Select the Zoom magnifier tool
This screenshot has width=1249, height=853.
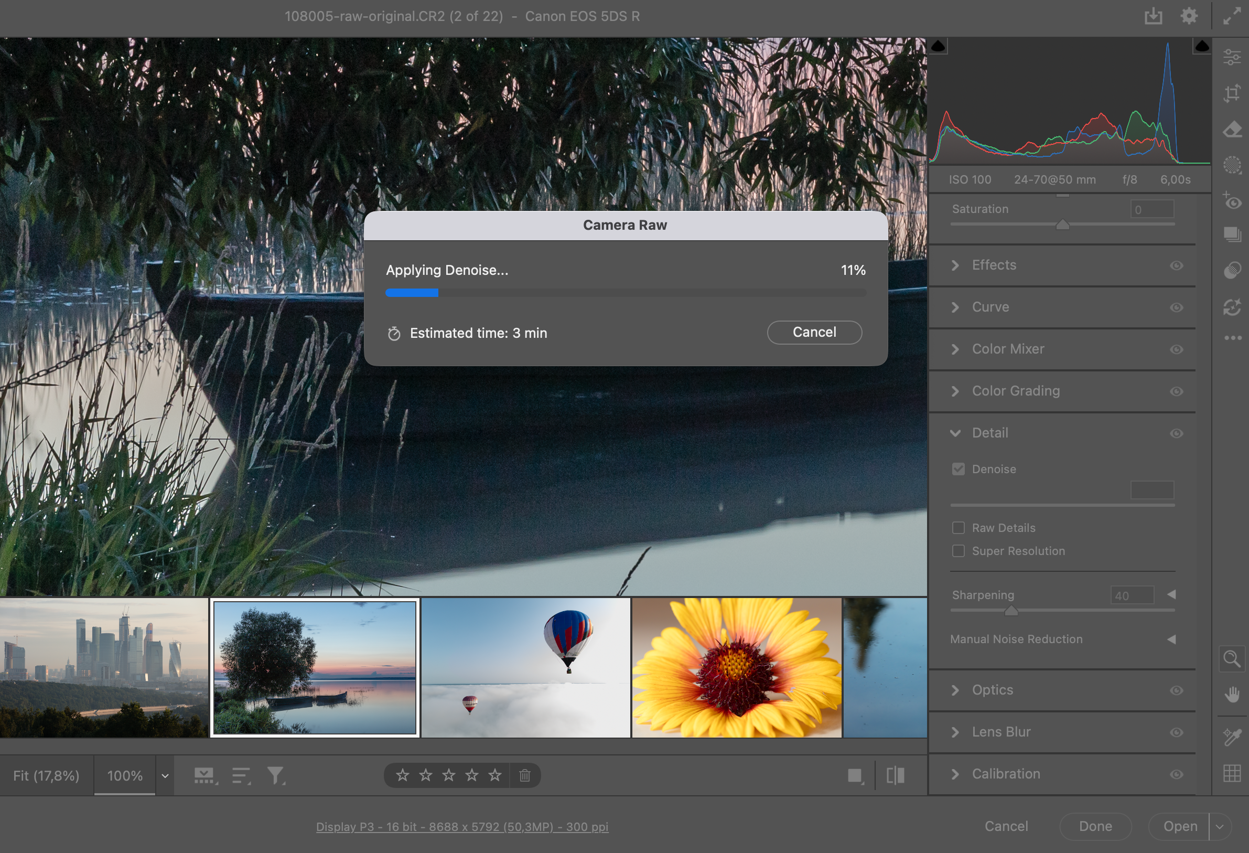point(1232,658)
